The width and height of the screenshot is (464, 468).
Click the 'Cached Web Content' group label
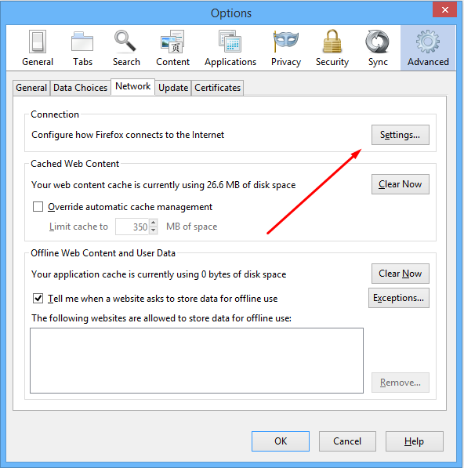pyautogui.click(x=75, y=164)
